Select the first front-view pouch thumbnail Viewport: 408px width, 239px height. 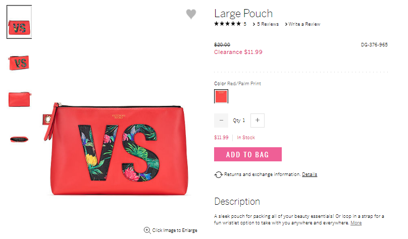tap(19, 22)
